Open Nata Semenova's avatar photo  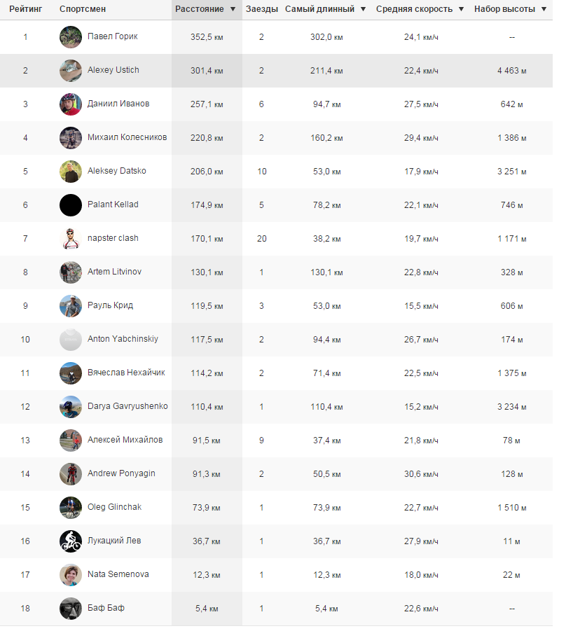point(71,575)
